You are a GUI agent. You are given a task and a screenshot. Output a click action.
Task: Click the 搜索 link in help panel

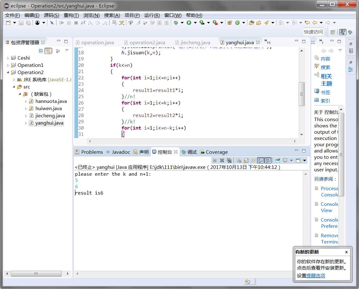(325, 67)
